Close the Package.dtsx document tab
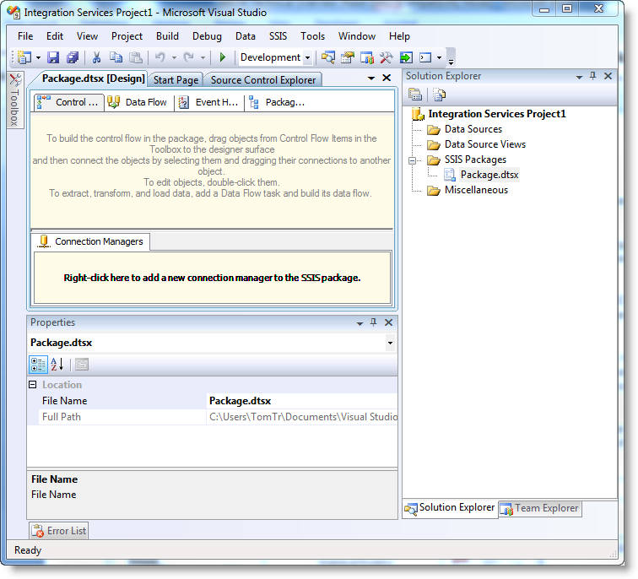The height and width of the screenshot is (579, 638). tap(387, 78)
